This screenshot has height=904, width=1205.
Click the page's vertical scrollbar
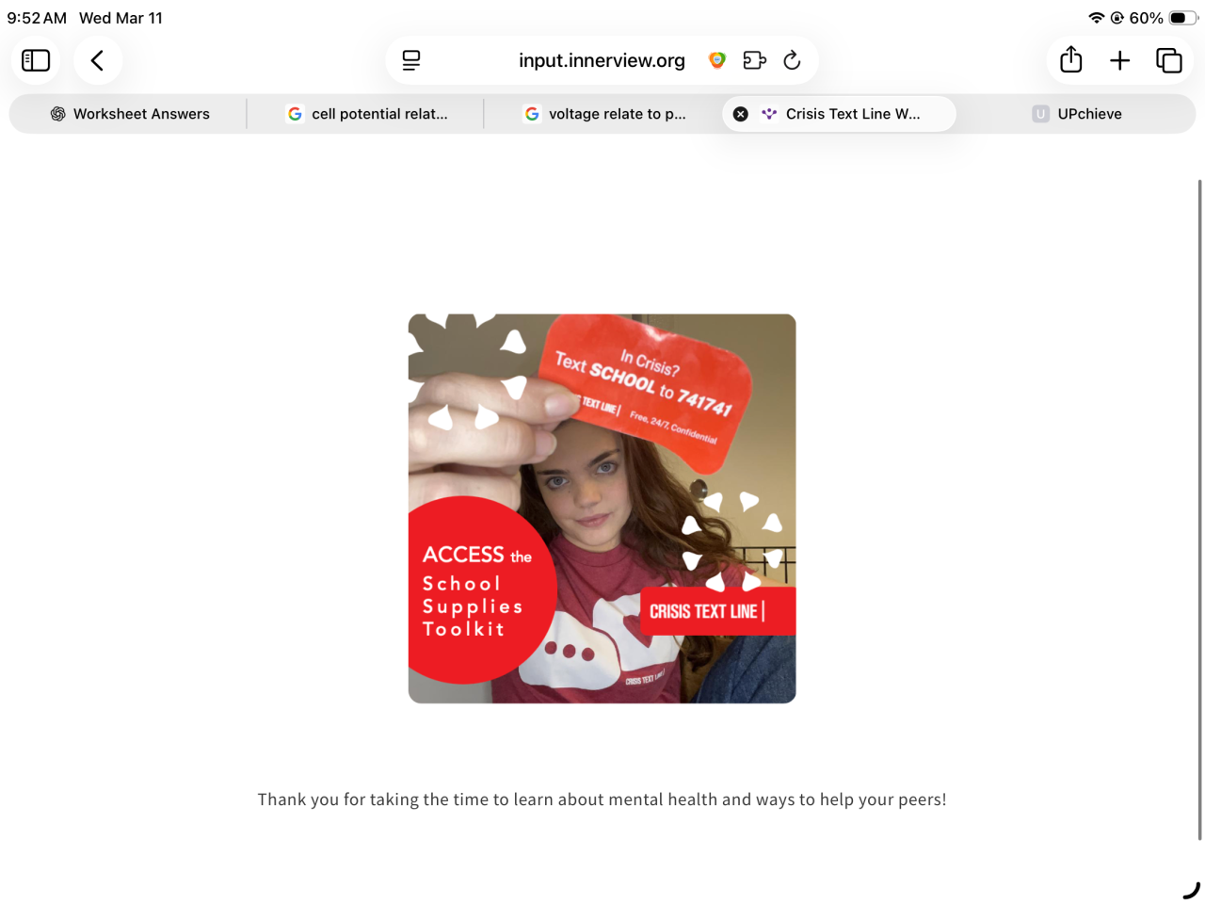tap(1199, 508)
